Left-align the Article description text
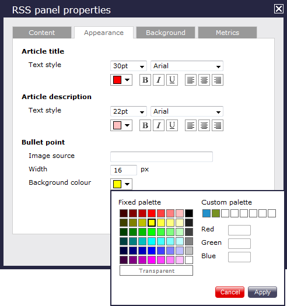287x306 pixels. coord(191,125)
